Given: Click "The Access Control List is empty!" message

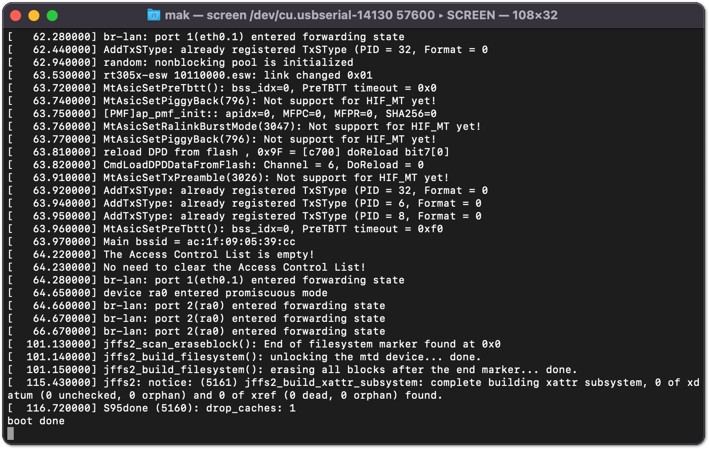Looking at the screenshot, I should coord(208,254).
